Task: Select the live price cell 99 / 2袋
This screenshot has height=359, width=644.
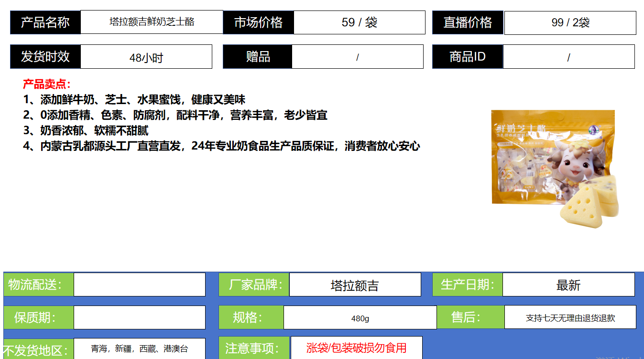Action: pyautogui.click(x=570, y=23)
